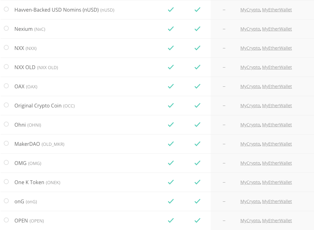
Task: Pick the NXX OLD radio button
Action: [x=6, y=67]
